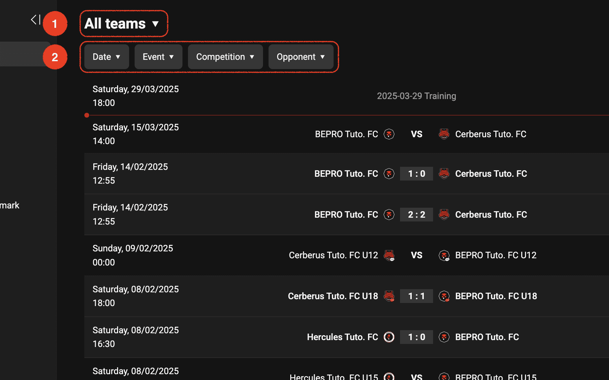Open the 1:0 score of 14/02/2025 match

417,174
